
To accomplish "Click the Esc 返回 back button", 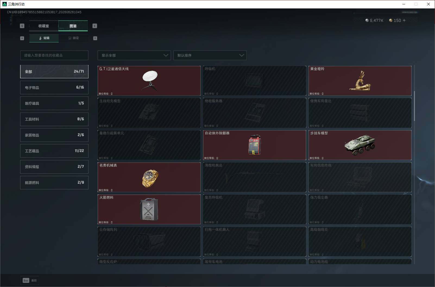I will [30, 280].
